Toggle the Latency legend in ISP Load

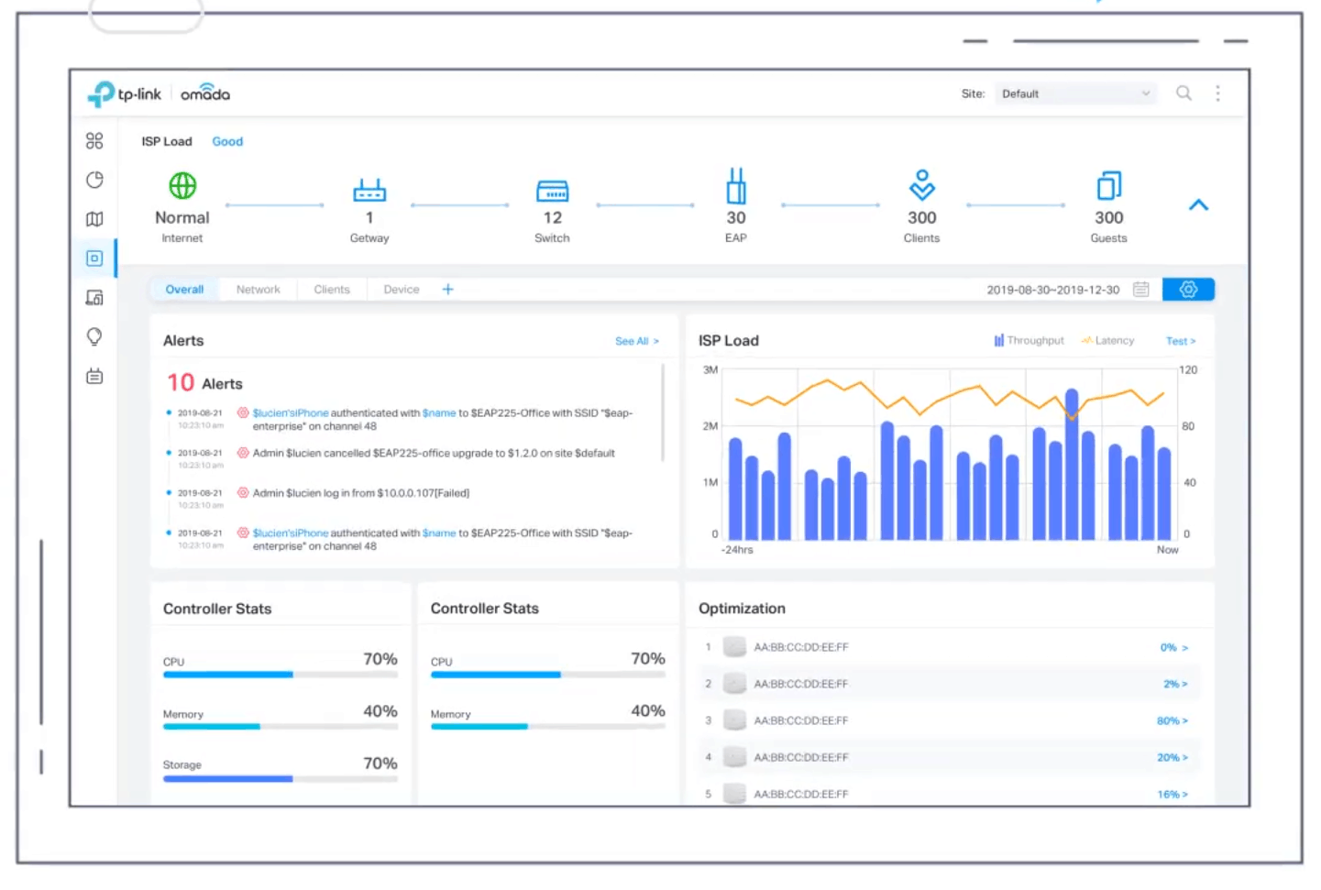click(x=1107, y=340)
